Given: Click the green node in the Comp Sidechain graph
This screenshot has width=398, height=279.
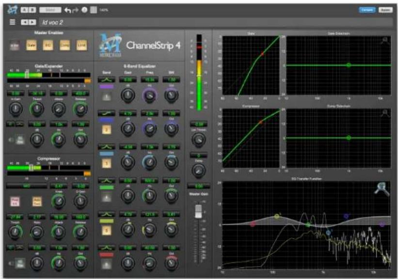Looking at the screenshot, I should pos(349,138).
